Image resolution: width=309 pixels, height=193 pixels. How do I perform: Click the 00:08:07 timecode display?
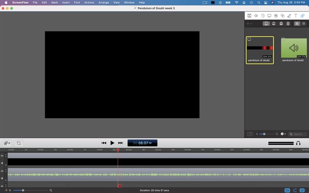[x=142, y=143]
